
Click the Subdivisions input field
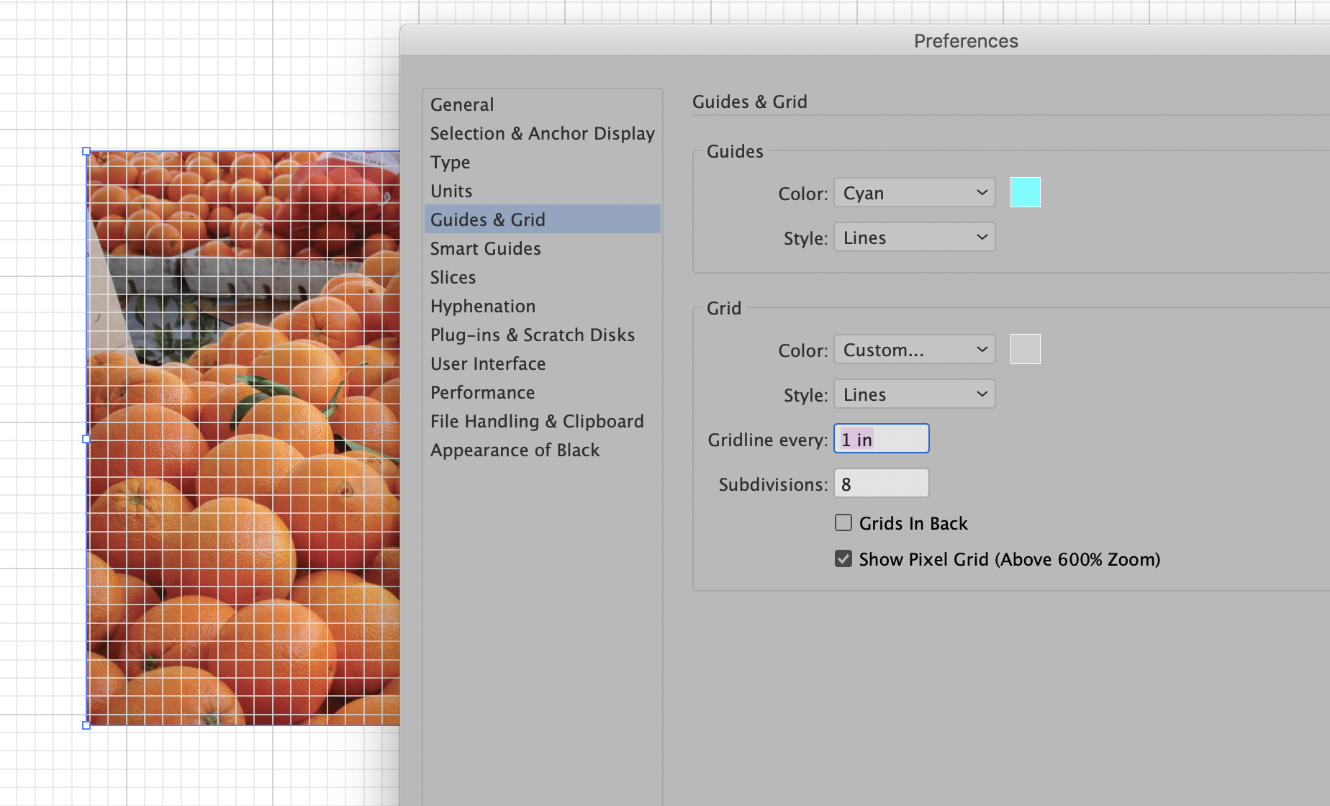click(x=881, y=484)
